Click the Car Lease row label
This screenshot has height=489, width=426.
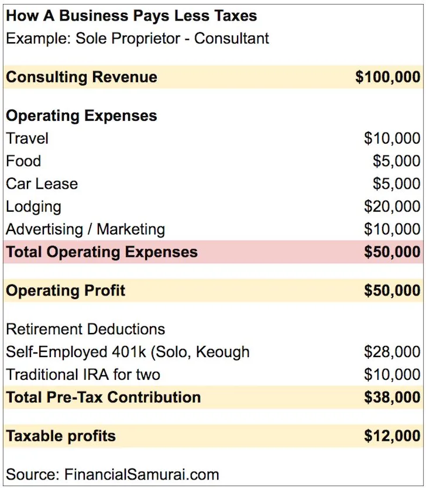(42, 184)
